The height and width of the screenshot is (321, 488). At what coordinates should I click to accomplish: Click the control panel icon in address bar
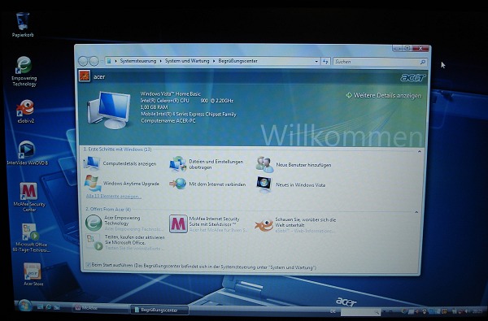click(x=109, y=61)
